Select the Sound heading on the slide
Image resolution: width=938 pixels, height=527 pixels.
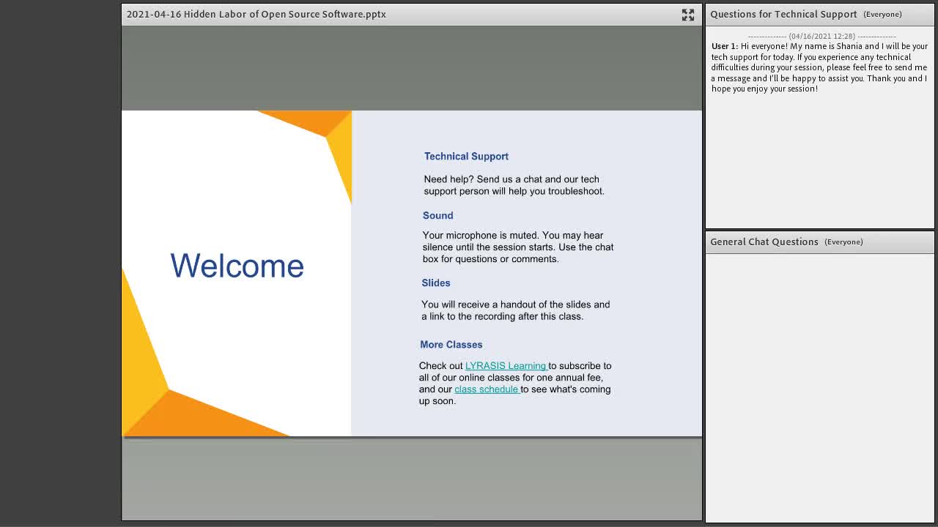click(x=437, y=215)
